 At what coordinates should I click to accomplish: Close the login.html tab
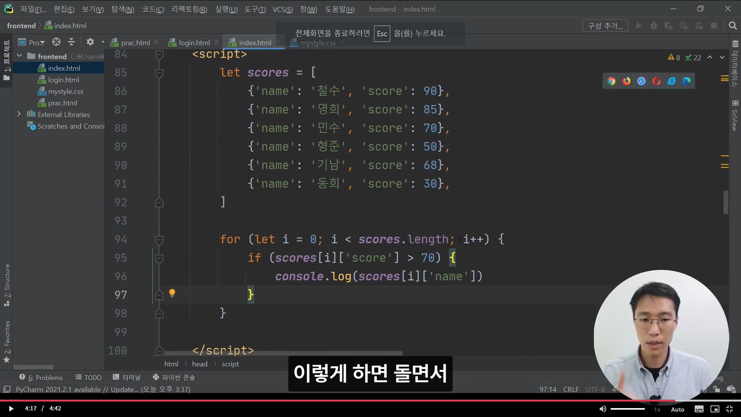217,42
